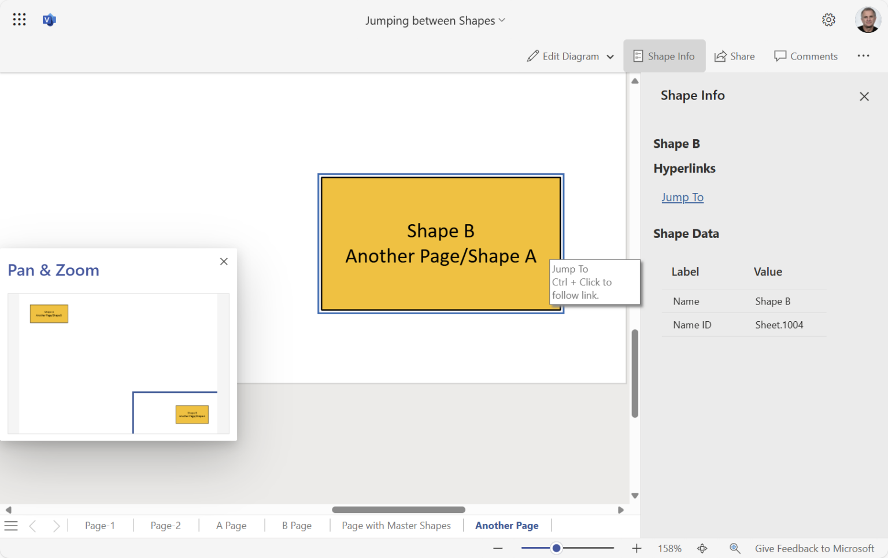This screenshot has height=558, width=888.
Task: Open the Shape Info panel
Action: coord(664,55)
